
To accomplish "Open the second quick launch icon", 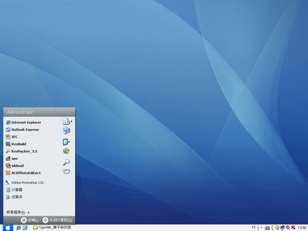I will coord(25,227).
